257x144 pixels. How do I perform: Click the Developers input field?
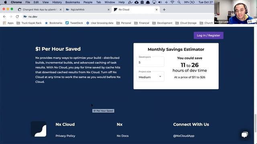coord(150,62)
